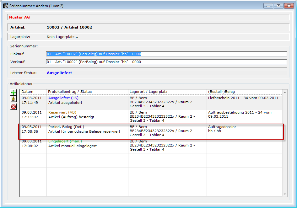
Task: Select the Reserviert (AB) status row
Action: click(88, 115)
